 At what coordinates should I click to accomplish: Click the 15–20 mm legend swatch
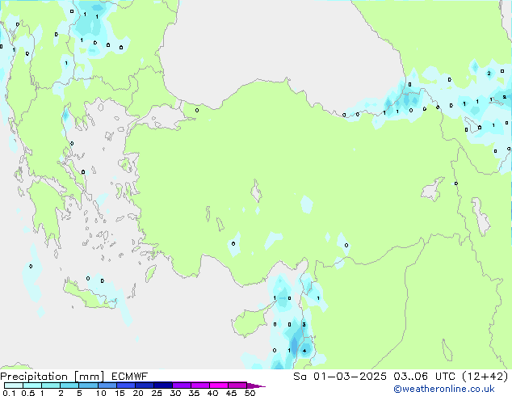point(125,385)
